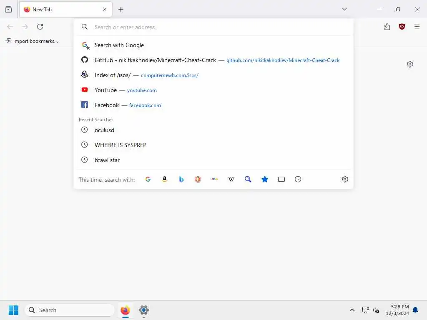Click the facebook.com URL
This screenshot has height=320, width=427.
(x=145, y=105)
